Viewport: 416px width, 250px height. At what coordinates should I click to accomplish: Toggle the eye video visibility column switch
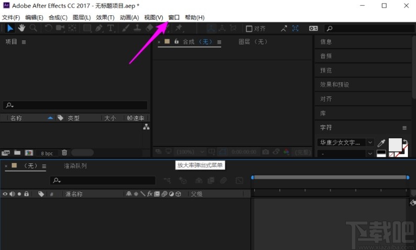5,194
